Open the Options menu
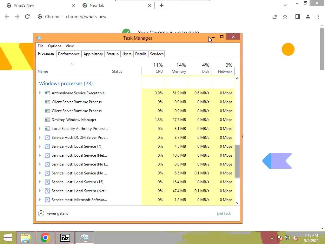Screen dimensions: 325x244 coord(55,46)
